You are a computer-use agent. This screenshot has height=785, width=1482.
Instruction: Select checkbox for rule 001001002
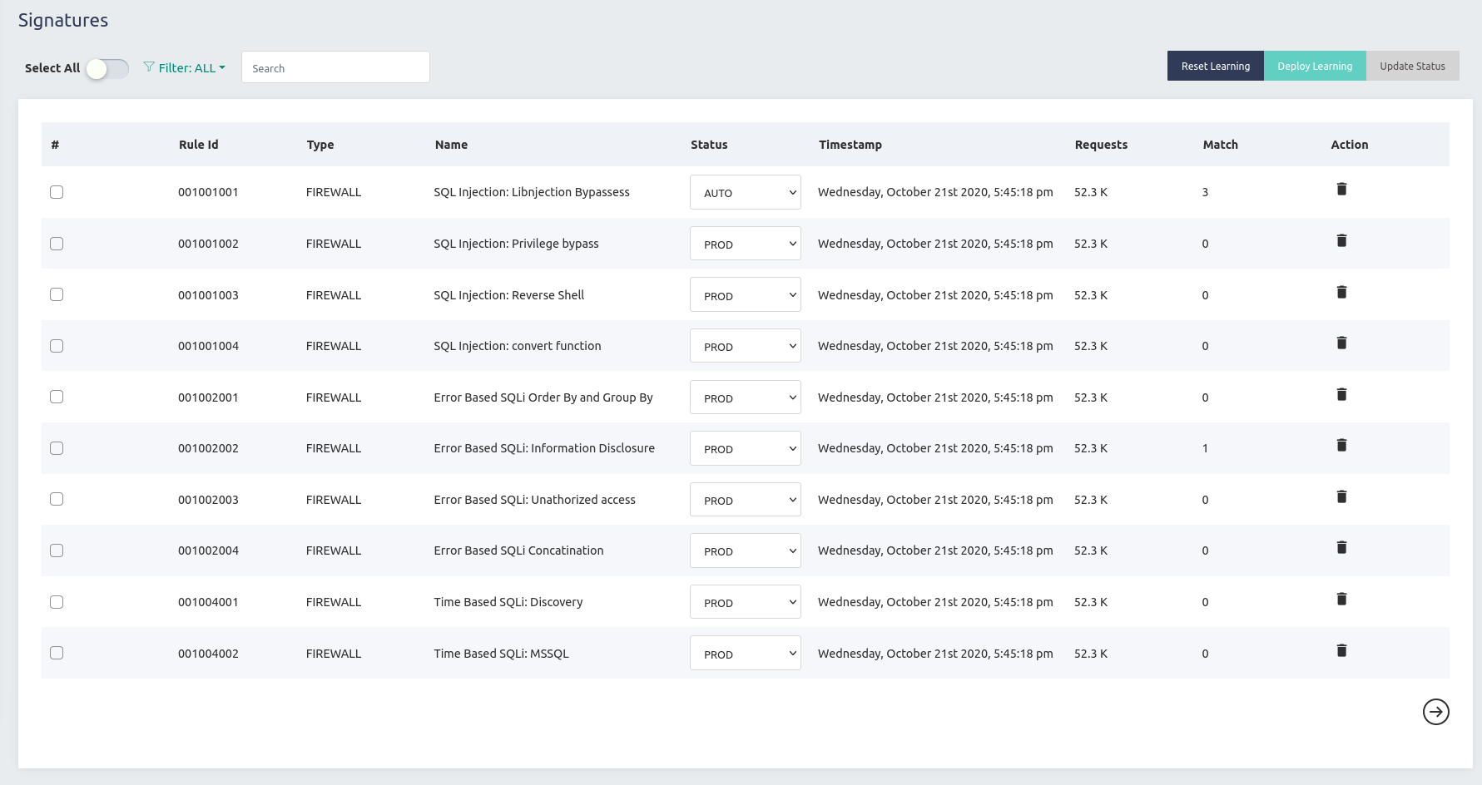(57, 244)
